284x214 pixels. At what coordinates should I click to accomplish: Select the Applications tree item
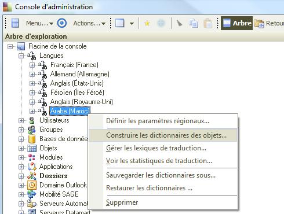click(56, 167)
